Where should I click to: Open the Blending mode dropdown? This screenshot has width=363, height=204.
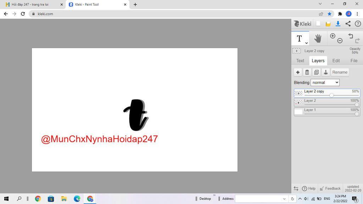pos(325,82)
